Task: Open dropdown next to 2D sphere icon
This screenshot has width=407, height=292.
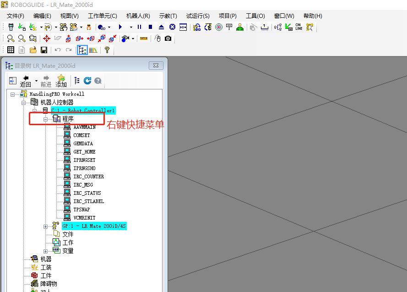Action: pos(109,27)
